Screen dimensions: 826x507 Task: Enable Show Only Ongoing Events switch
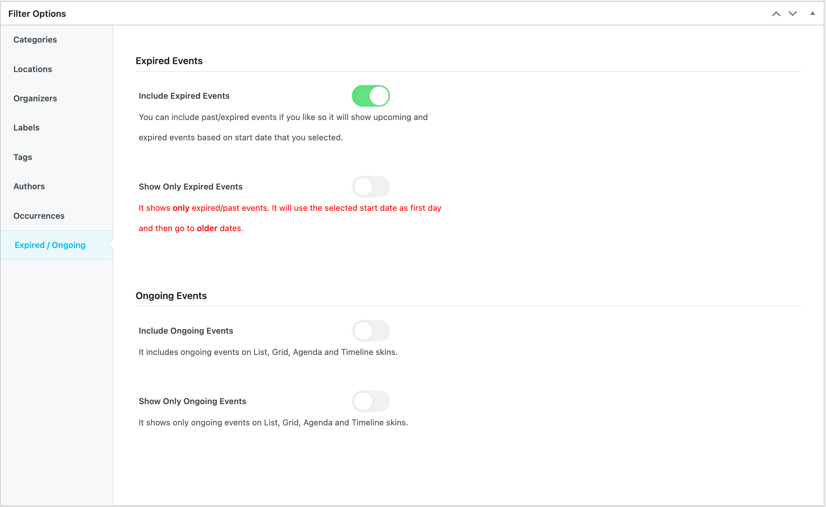[371, 401]
